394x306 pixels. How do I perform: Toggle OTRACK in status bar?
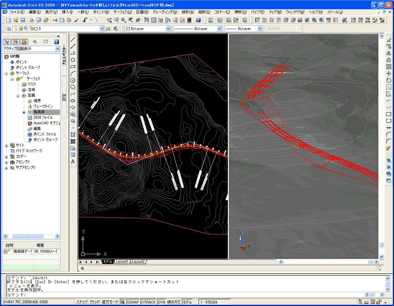click(149, 302)
